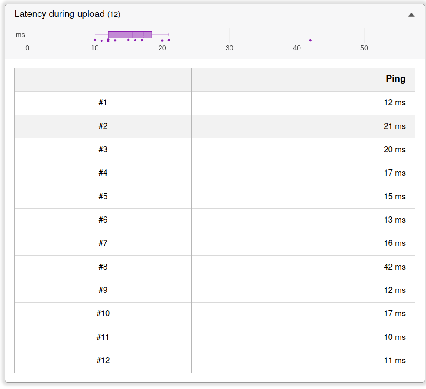
Task: Select the row labeled #9
Action: click(103, 290)
